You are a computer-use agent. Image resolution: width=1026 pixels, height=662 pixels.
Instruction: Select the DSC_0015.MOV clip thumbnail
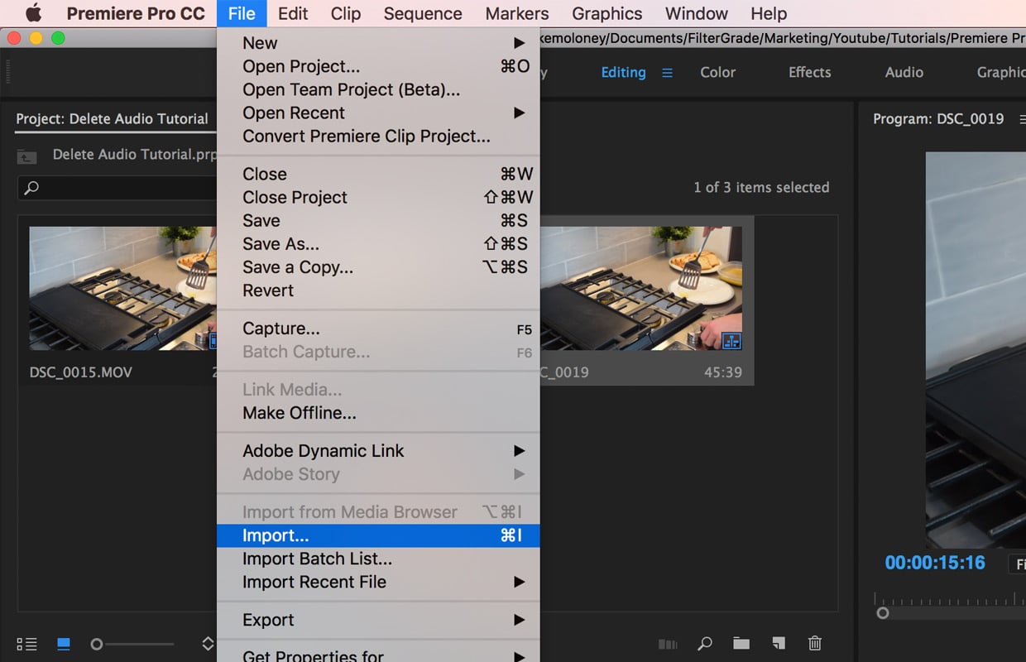pyautogui.click(x=122, y=288)
